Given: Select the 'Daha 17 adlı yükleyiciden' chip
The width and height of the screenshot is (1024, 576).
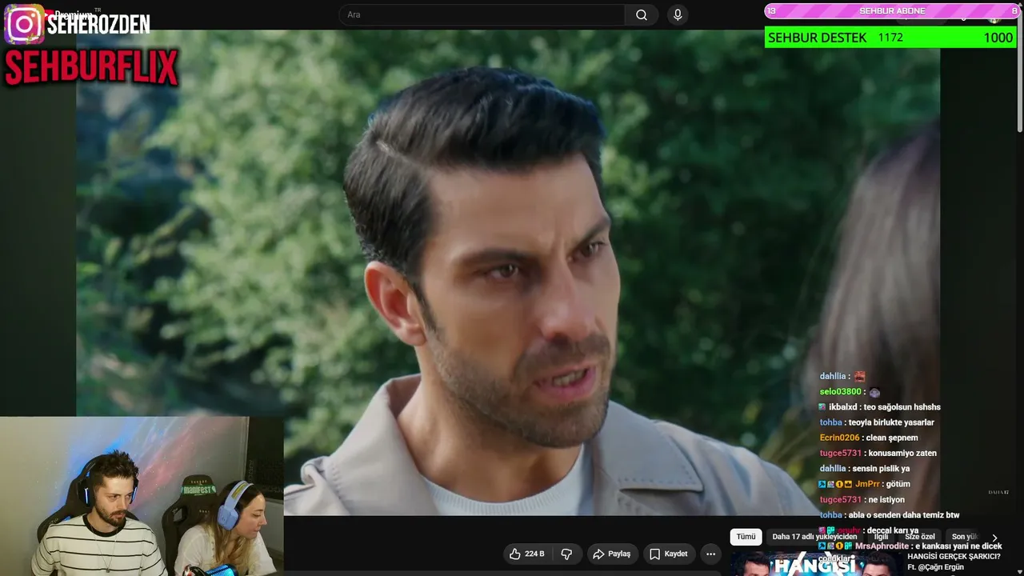Looking at the screenshot, I should (x=814, y=537).
